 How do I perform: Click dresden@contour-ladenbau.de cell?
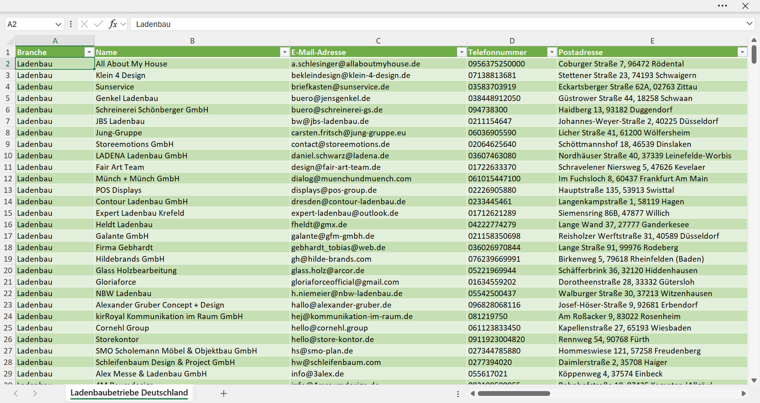tap(378, 201)
